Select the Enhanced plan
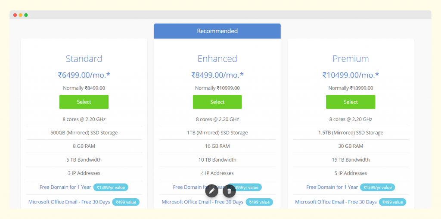The height and width of the screenshot is (219, 441). (217, 102)
